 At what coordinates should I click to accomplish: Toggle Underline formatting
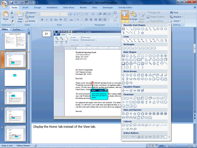point(51,20)
